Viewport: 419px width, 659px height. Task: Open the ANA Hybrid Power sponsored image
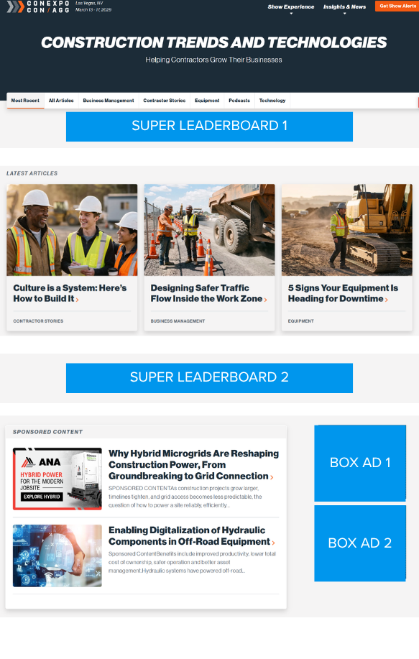click(57, 479)
